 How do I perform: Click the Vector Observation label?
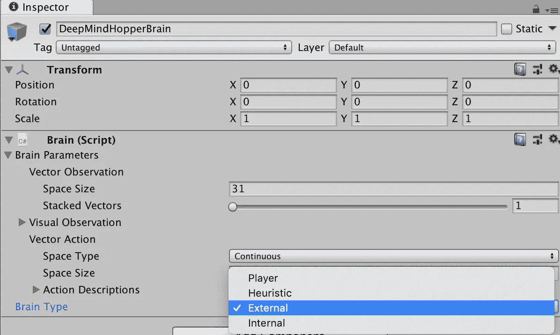[76, 172]
